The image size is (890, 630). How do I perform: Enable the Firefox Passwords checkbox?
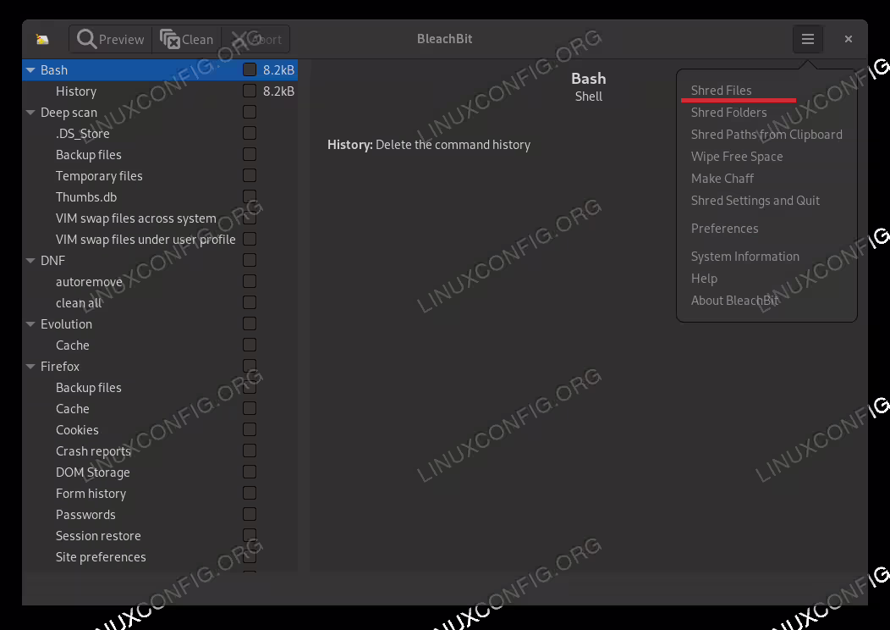[x=250, y=514]
